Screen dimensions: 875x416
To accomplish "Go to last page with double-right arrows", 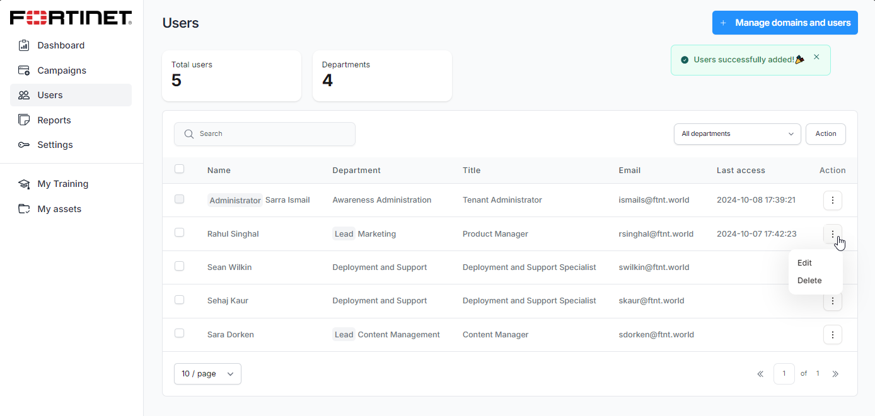I will [835, 374].
